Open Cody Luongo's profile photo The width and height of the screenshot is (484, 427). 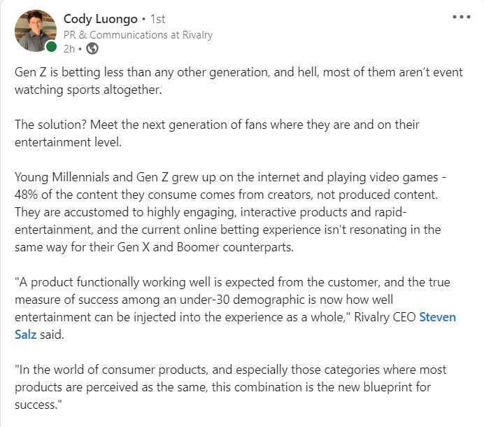point(36,31)
